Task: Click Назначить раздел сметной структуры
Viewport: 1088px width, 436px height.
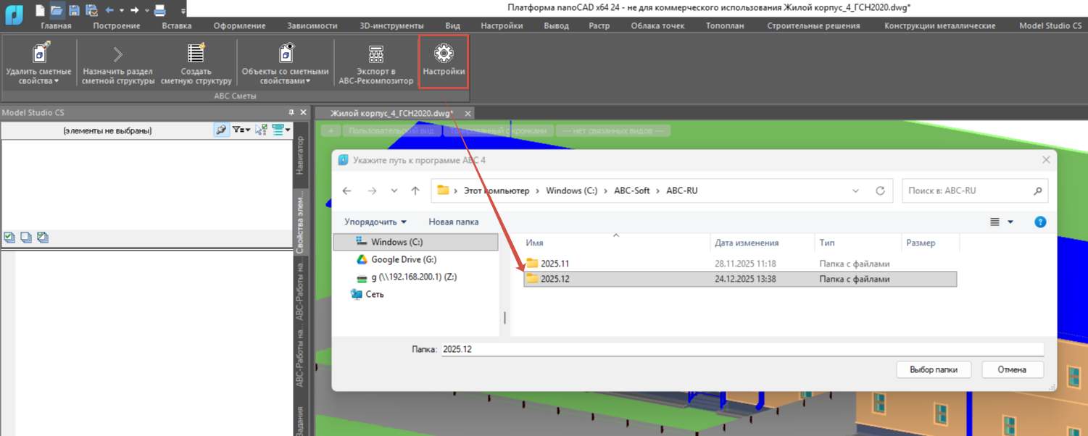Action: [118, 63]
